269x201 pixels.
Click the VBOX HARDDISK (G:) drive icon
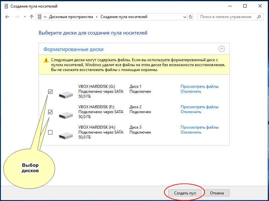(66, 95)
